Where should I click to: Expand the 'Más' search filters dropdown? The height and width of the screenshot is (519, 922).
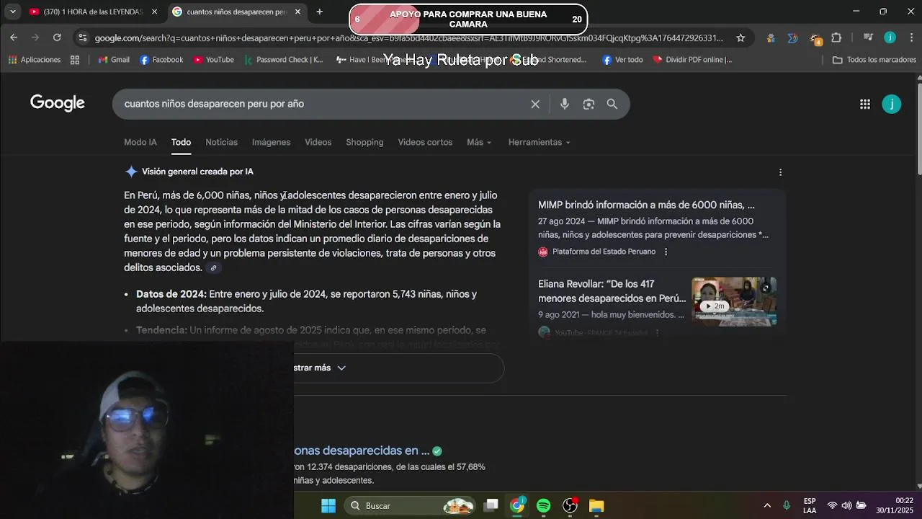coord(479,142)
